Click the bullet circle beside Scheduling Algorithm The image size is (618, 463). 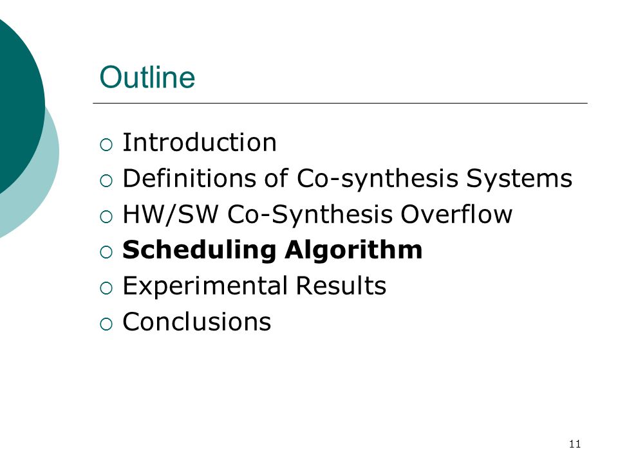tap(106, 252)
